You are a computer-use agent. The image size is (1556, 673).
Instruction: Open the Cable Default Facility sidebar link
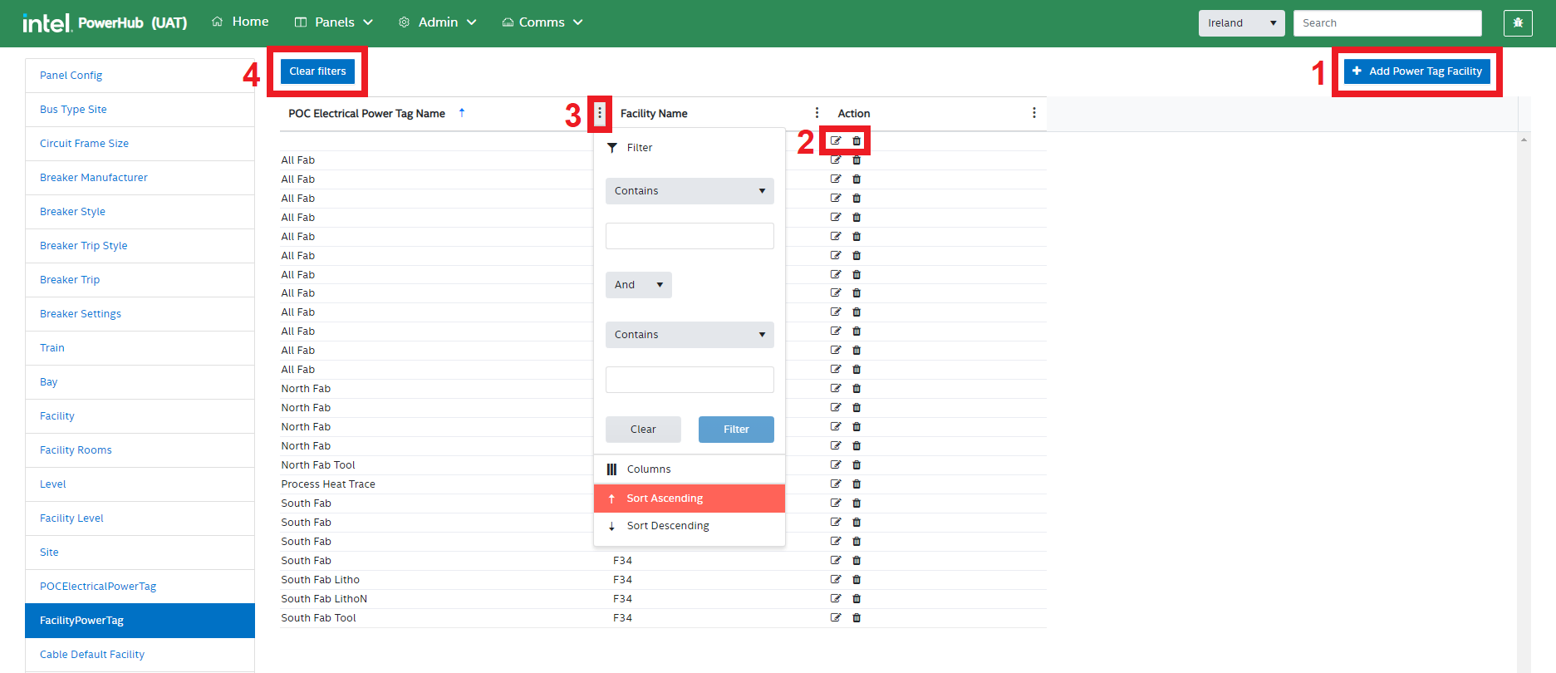[x=92, y=655]
